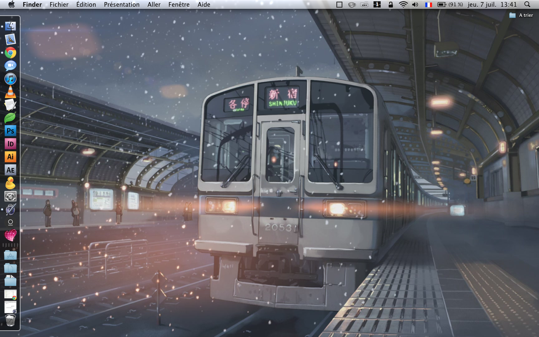Open the Aide menu
The height and width of the screenshot is (337, 539).
click(x=204, y=5)
